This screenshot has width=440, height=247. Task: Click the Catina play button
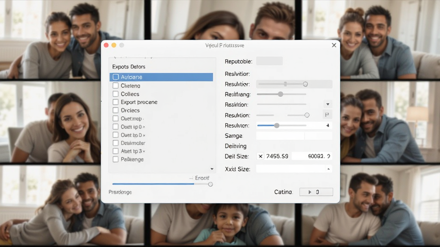click(316, 192)
